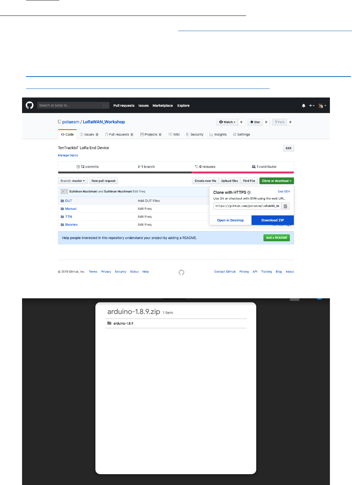Screen dimensions: 352x485
Task: Expand the Branch: master dropdown
Action: click(73, 181)
